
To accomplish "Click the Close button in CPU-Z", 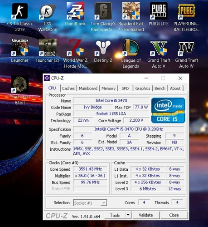I will [174, 215].
